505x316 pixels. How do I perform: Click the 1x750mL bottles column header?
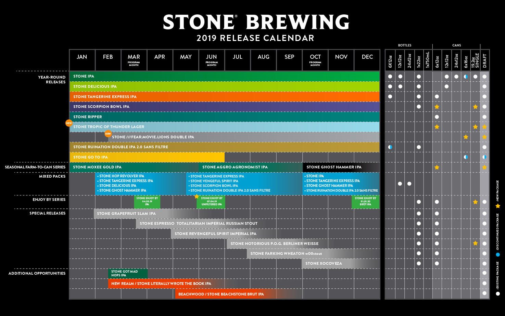tap(428, 60)
